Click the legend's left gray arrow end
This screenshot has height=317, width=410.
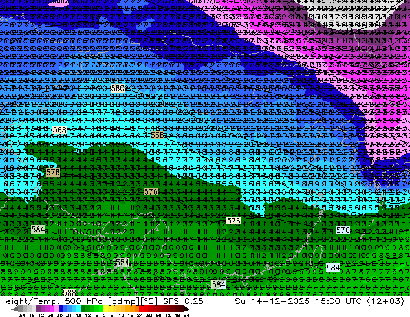pyautogui.click(x=15, y=309)
